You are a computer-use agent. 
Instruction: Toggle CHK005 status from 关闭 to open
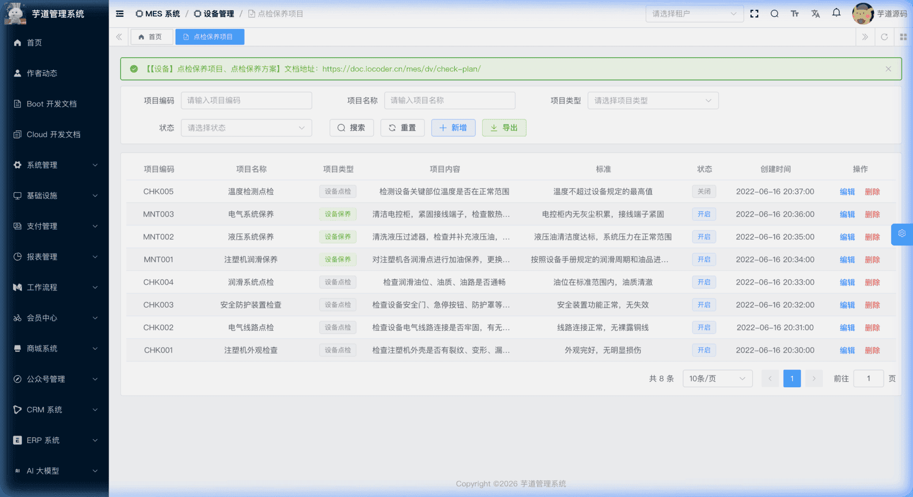click(704, 191)
